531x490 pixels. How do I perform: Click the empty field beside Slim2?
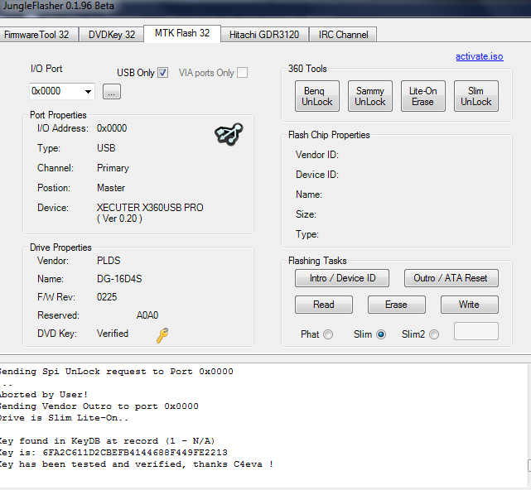pyautogui.click(x=476, y=331)
